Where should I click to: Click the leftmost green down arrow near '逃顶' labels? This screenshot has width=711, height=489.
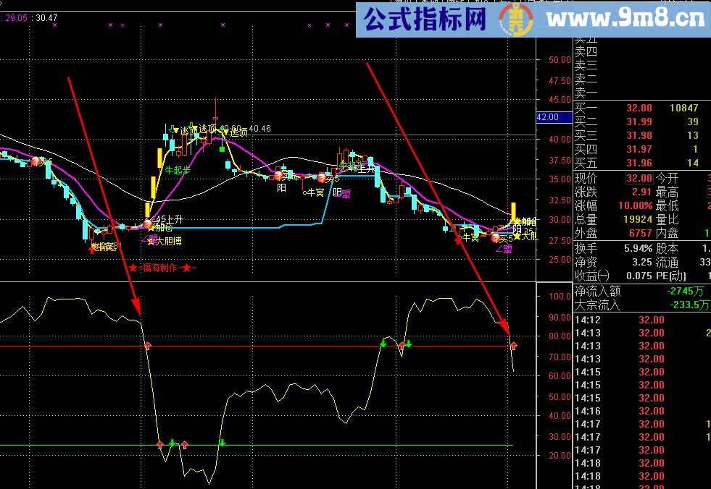(172, 130)
